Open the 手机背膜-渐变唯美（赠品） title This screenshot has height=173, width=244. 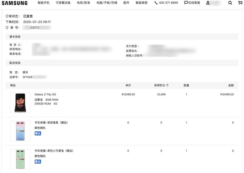click(51, 123)
